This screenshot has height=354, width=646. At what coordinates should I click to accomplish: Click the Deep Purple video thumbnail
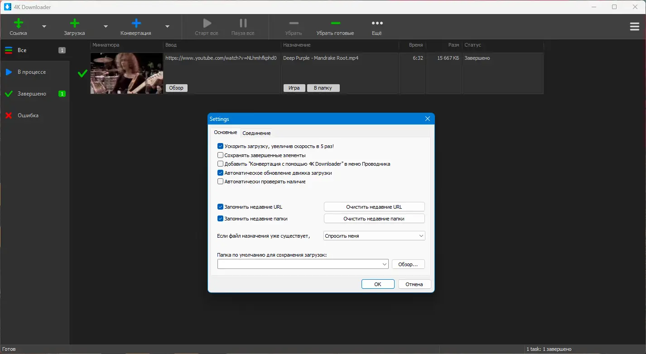point(127,73)
